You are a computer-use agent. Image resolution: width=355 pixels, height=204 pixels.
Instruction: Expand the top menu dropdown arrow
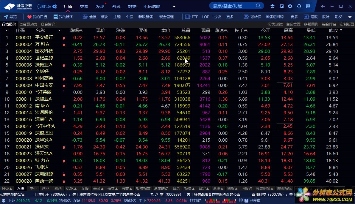tap(174, 7)
